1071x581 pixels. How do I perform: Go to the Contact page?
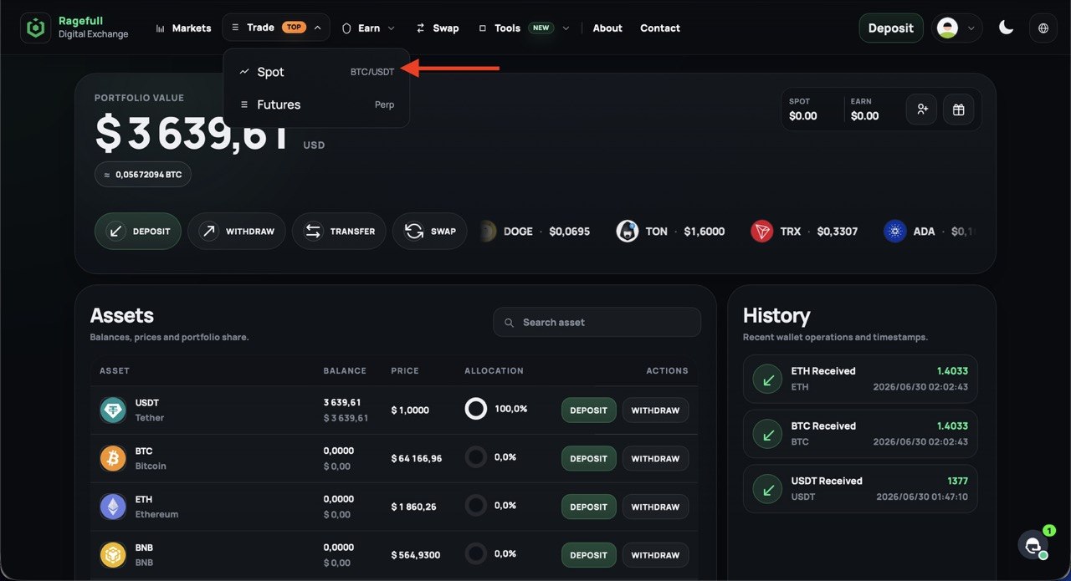coord(660,28)
